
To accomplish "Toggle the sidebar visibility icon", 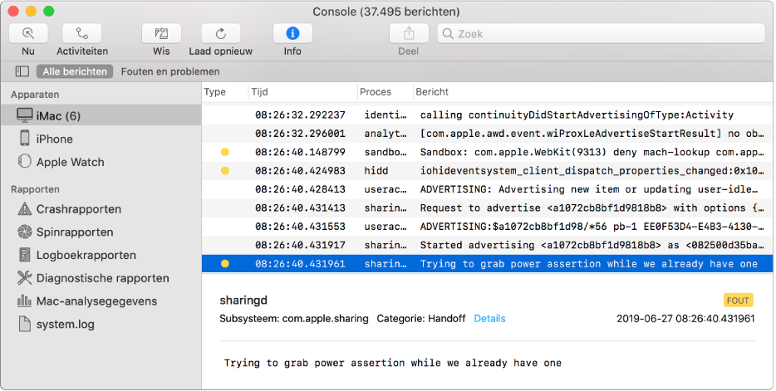I will coord(22,71).
